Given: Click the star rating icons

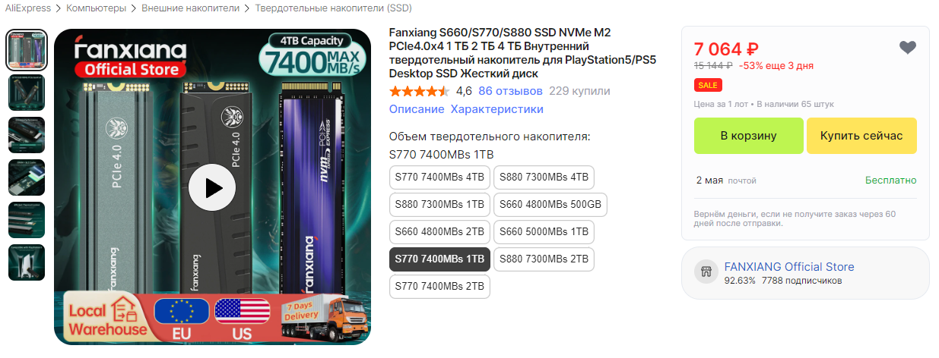Looking at the screenshot, I should tap(419, 92).
